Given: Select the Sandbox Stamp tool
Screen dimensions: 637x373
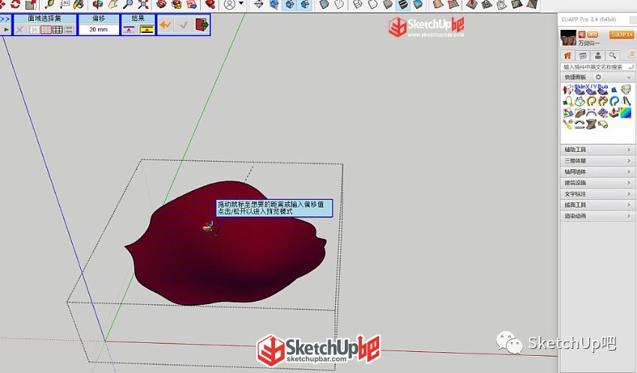Looking at the screenshot, I should click(486, 4).
